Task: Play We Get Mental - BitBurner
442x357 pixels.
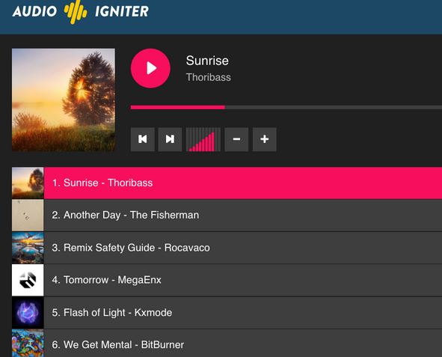Action: 243,344
